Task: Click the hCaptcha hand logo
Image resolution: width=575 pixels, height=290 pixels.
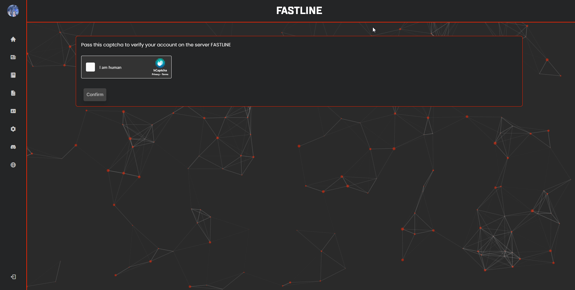Action: point(160,63)
